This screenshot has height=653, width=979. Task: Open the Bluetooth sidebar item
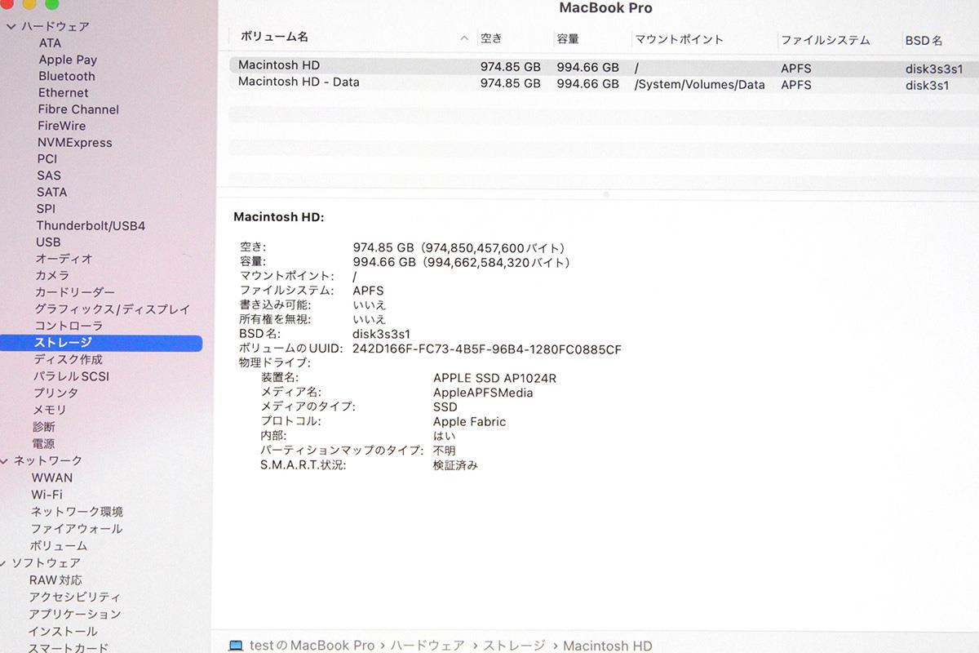coord(67,76)
